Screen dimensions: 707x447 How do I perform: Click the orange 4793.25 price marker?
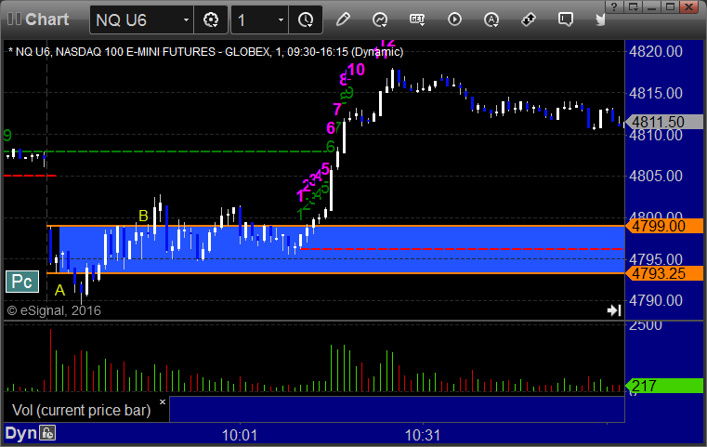click(664, 273)
